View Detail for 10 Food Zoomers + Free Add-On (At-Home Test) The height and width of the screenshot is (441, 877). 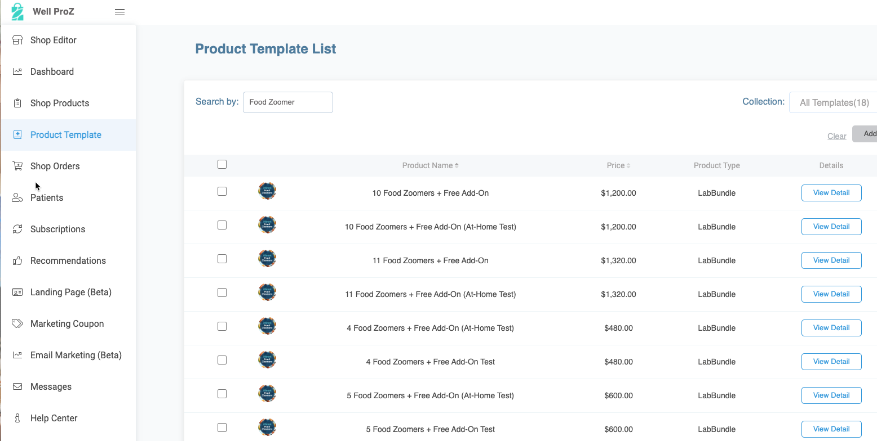tap(831, 227)
